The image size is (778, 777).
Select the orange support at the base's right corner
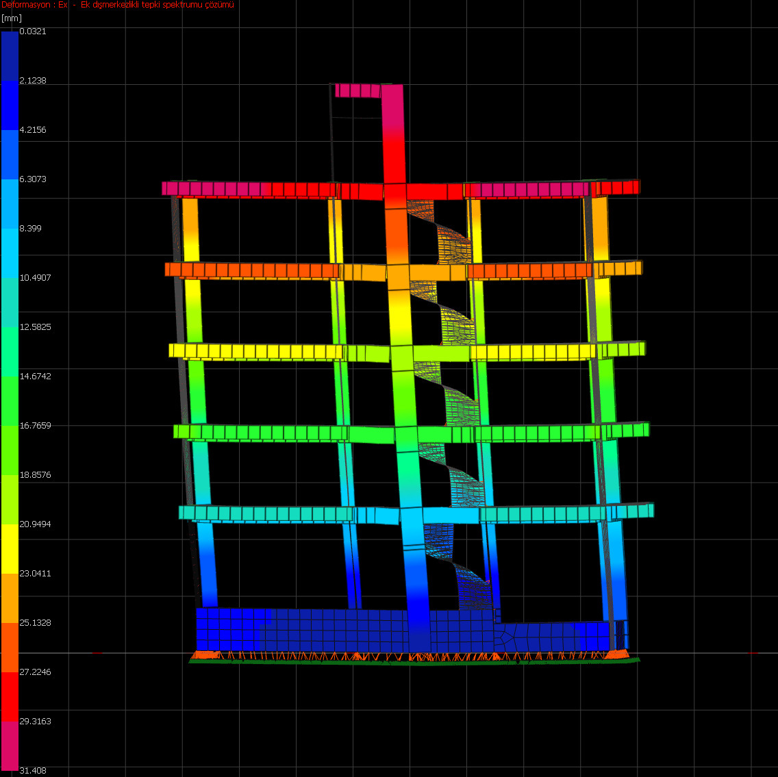618,654
